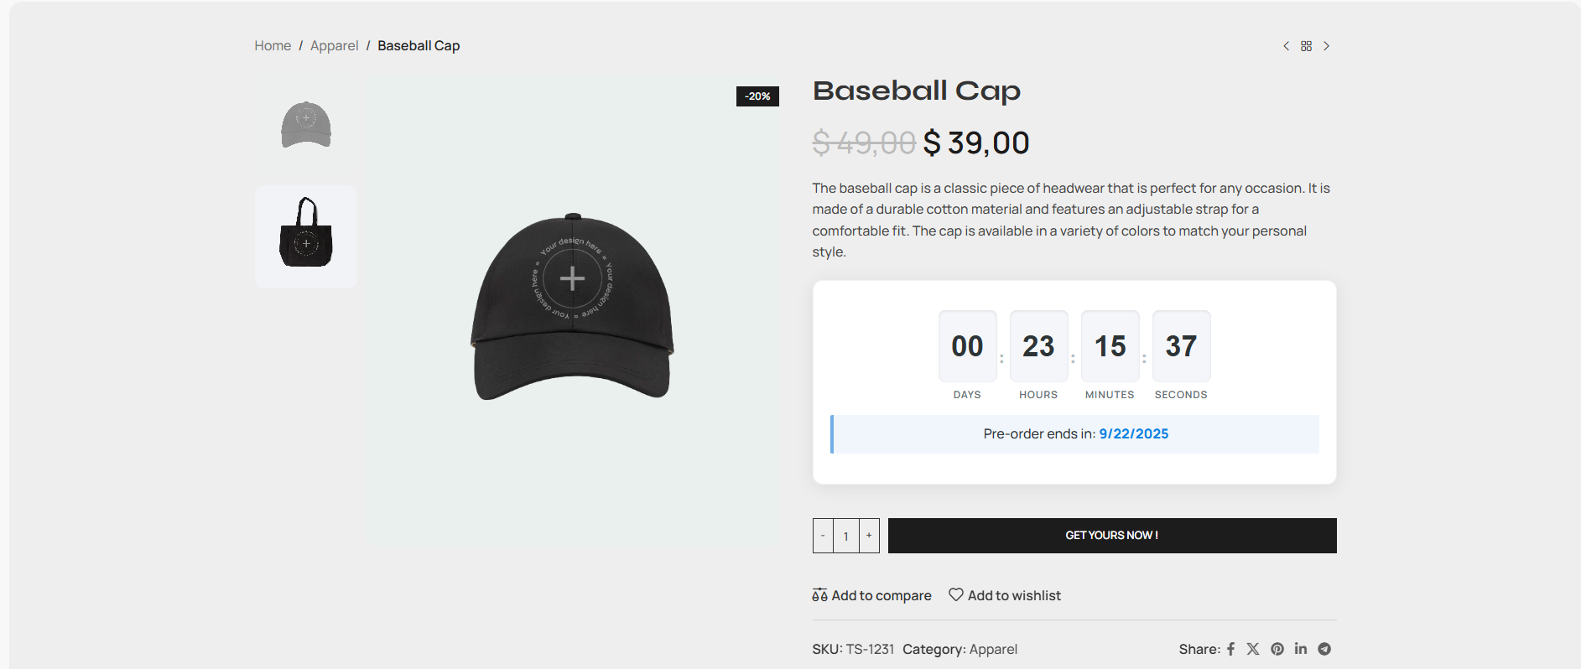Navigate to Home via breadcrumb
This screenshot has height=669, width=1581.
coord(273,45)
